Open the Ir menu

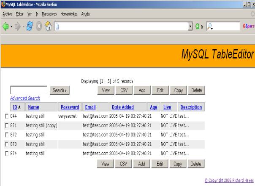(x=37, y=14)
